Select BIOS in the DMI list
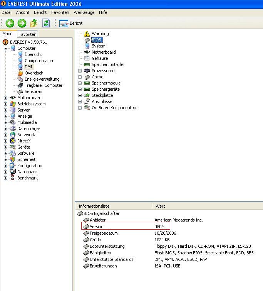This screenshot has width=263, height=291. tap(96, 40)
